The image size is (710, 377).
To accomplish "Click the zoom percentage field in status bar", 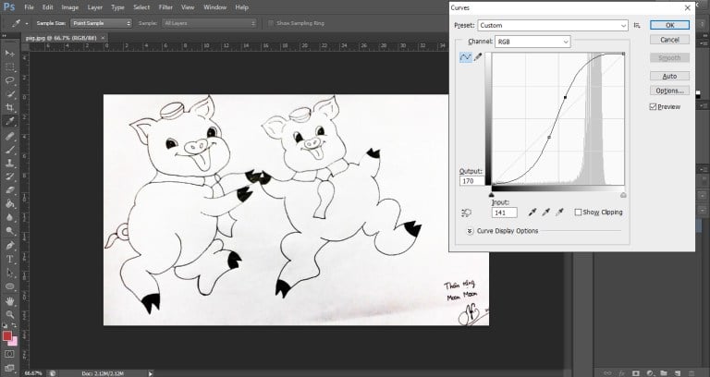I will click(33, 373).
